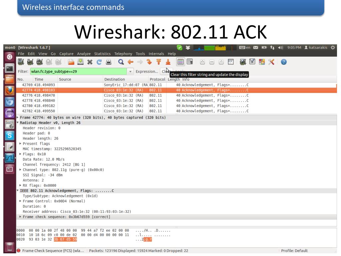Click the display filter input field

pos(78,71)
